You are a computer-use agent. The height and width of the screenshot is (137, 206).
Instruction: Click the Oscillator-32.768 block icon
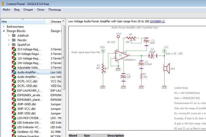point(14,132)
